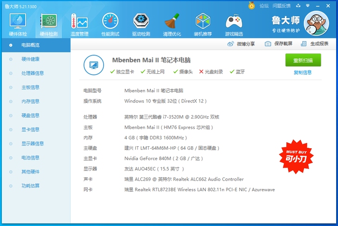Switch to 功耗估算 sidebar item
338x226 pixels.
36,186
